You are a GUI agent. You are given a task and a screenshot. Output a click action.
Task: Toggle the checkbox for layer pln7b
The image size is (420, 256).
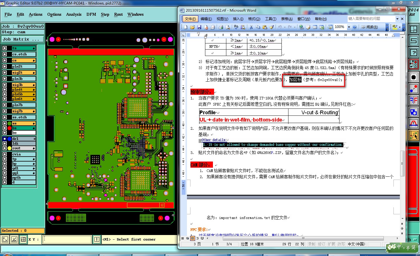5,105
